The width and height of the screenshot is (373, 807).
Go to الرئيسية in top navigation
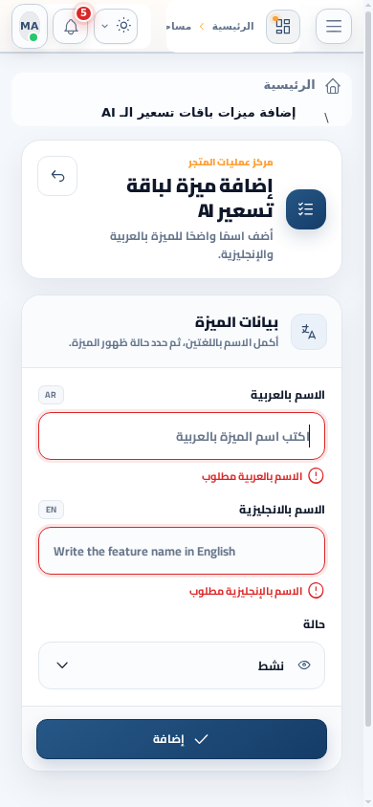click(233, 26)
